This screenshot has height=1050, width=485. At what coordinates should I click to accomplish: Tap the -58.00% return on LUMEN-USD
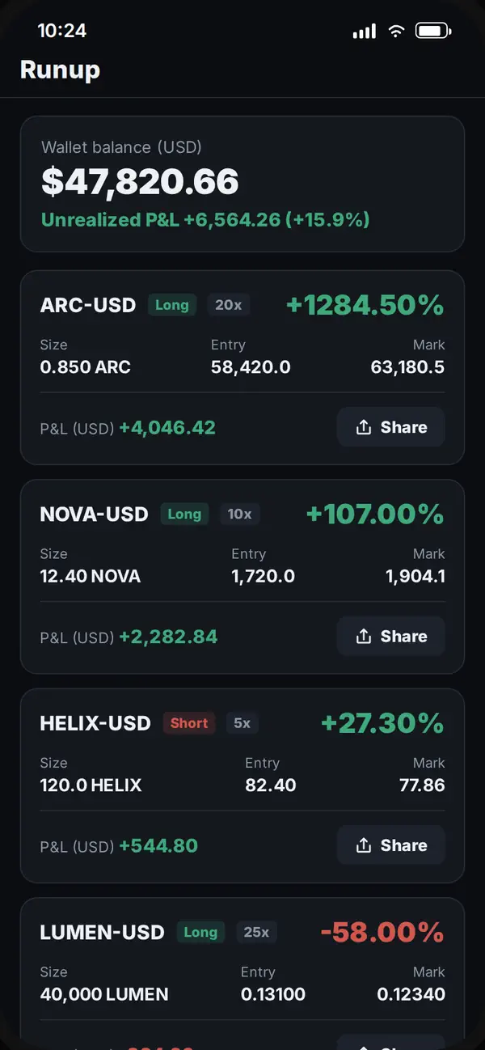click(382, 932)
